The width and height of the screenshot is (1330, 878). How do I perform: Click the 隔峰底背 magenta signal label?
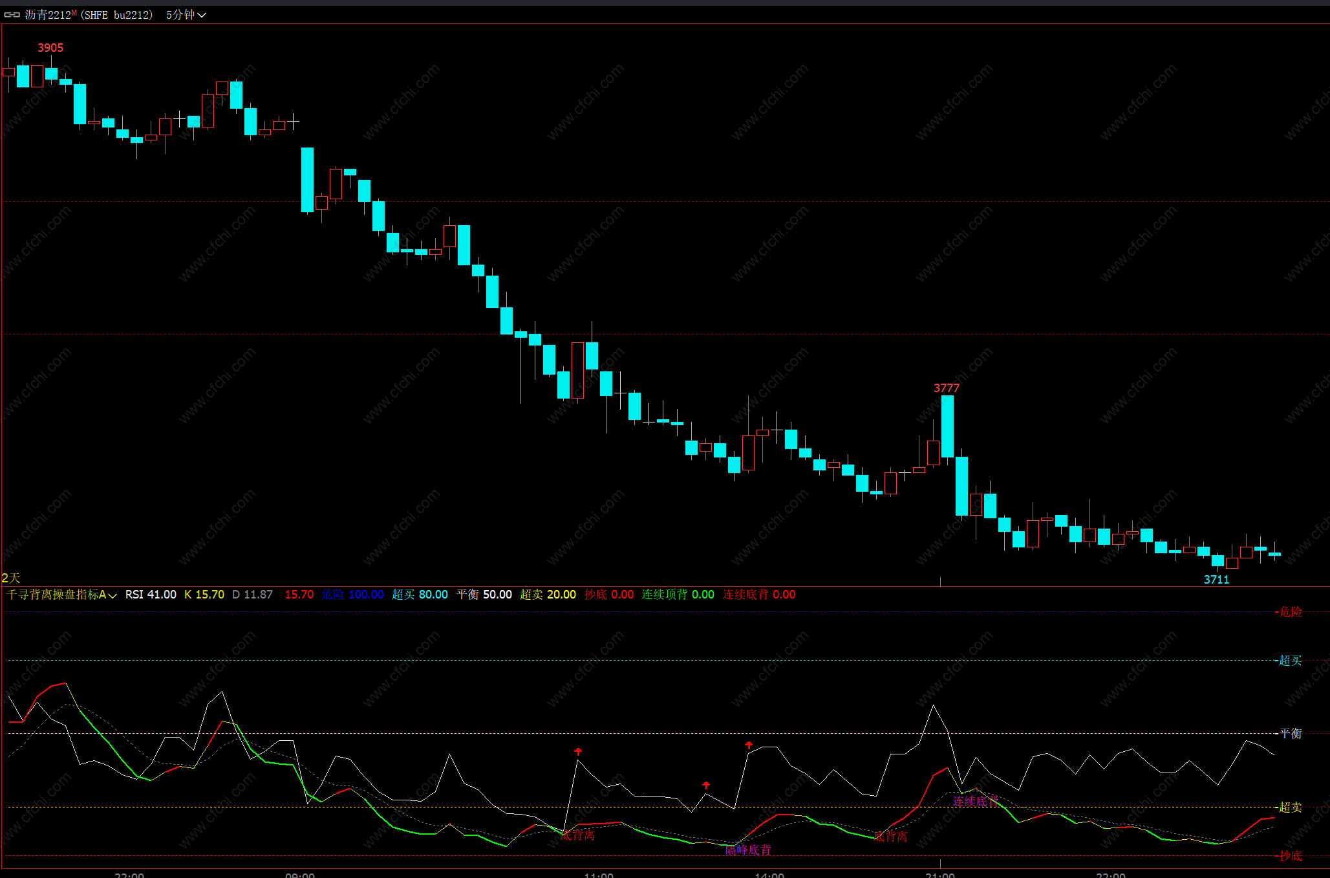click(x=748, y=850)
